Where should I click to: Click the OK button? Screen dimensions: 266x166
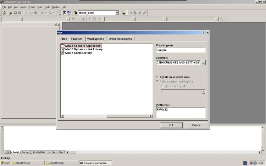click(171, 125)
